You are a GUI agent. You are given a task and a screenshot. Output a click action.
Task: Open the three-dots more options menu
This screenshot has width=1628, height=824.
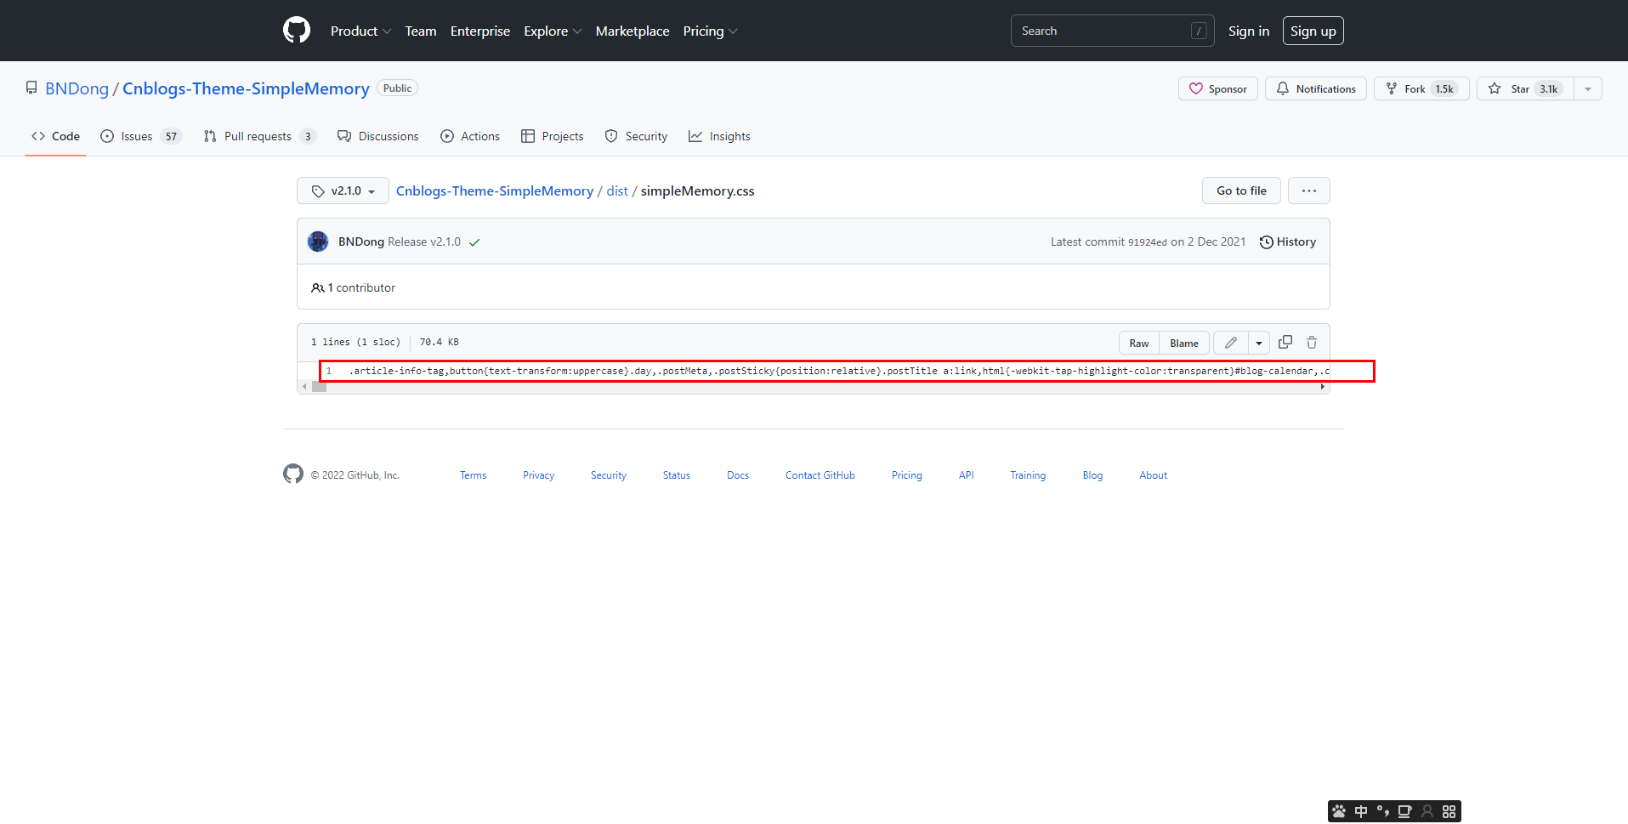1309,190
